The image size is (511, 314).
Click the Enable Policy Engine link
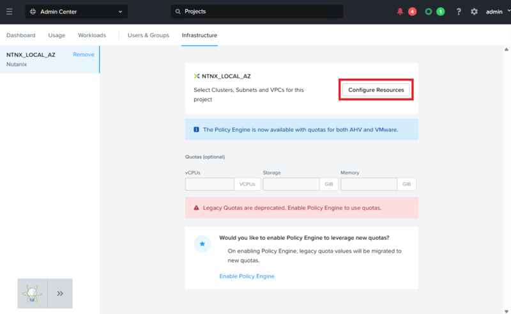click(247, 276)
